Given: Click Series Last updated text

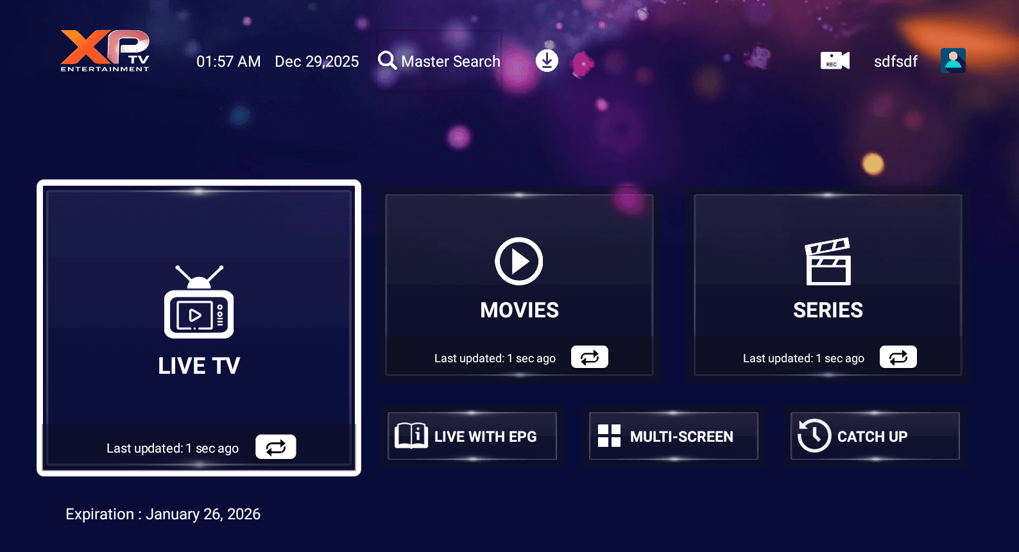Looking at the screenshot, I should tap(803, 358).
